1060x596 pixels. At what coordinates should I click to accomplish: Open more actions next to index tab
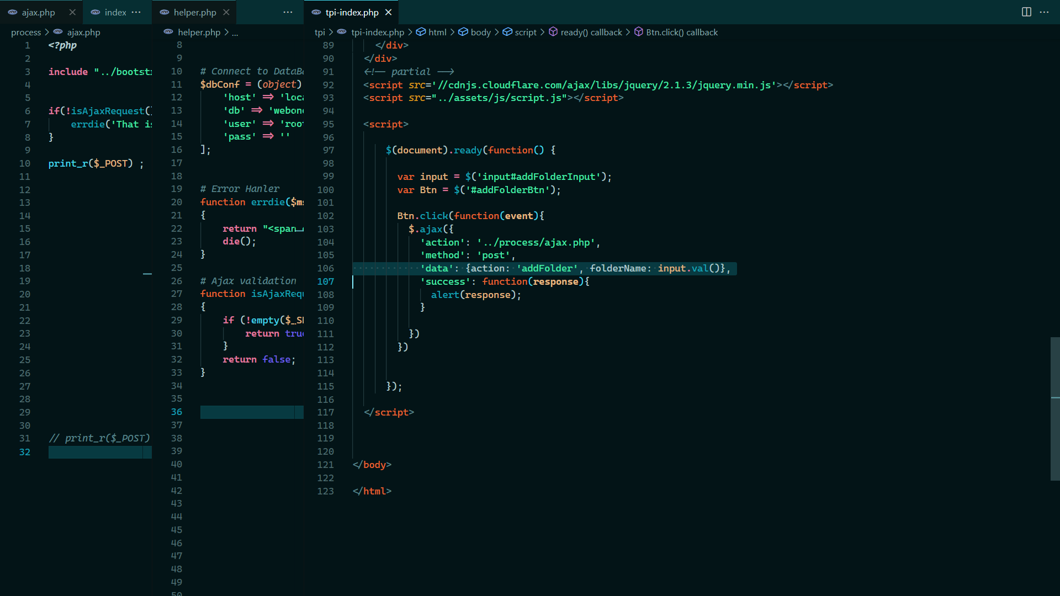pos(136,12)
